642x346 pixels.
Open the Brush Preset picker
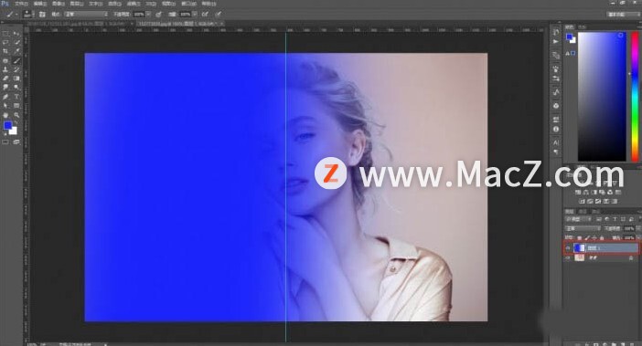coord(27,15)
